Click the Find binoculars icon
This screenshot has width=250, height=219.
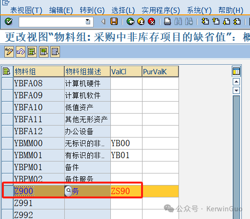(x=178, y=22)
